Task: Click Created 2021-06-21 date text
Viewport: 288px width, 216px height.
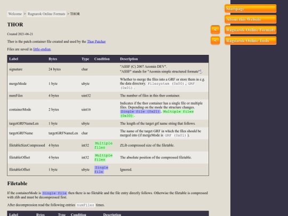Action: click(20, 34)
